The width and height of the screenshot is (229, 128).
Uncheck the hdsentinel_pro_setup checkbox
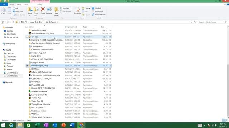(x=27, y=66)
